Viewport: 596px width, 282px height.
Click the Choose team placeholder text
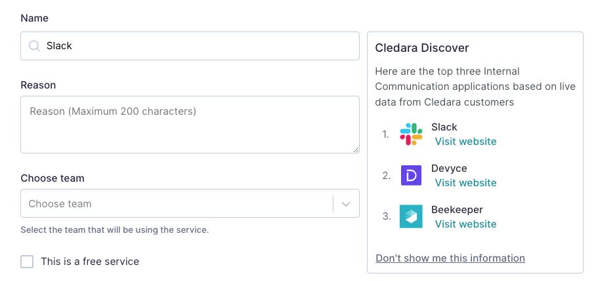coord(60,204)
